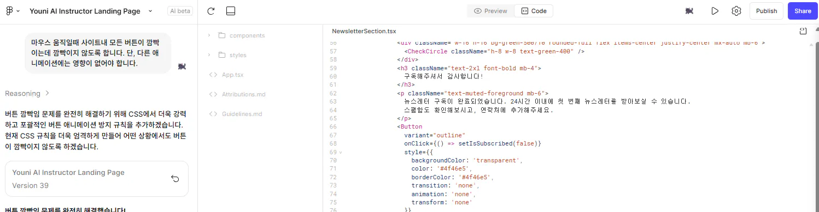Click the user prompt message bubble
This screenshot has width=819, height=212.
[x=98, y=53]
